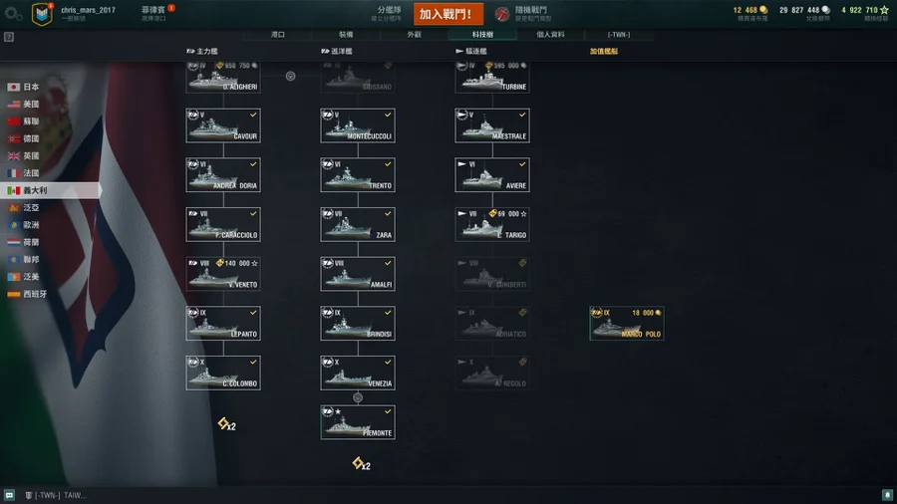The width and height of the screenshot is (897, 504).
Task: Open the settings gear icon
Action: click(11, 14)
